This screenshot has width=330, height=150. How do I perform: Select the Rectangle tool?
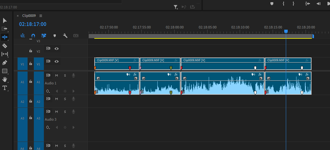coord(5,71)
